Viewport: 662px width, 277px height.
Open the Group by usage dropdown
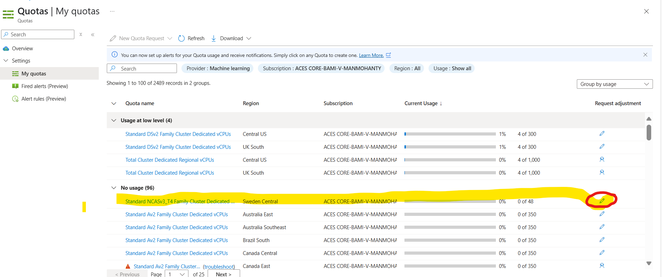(615, 84)
